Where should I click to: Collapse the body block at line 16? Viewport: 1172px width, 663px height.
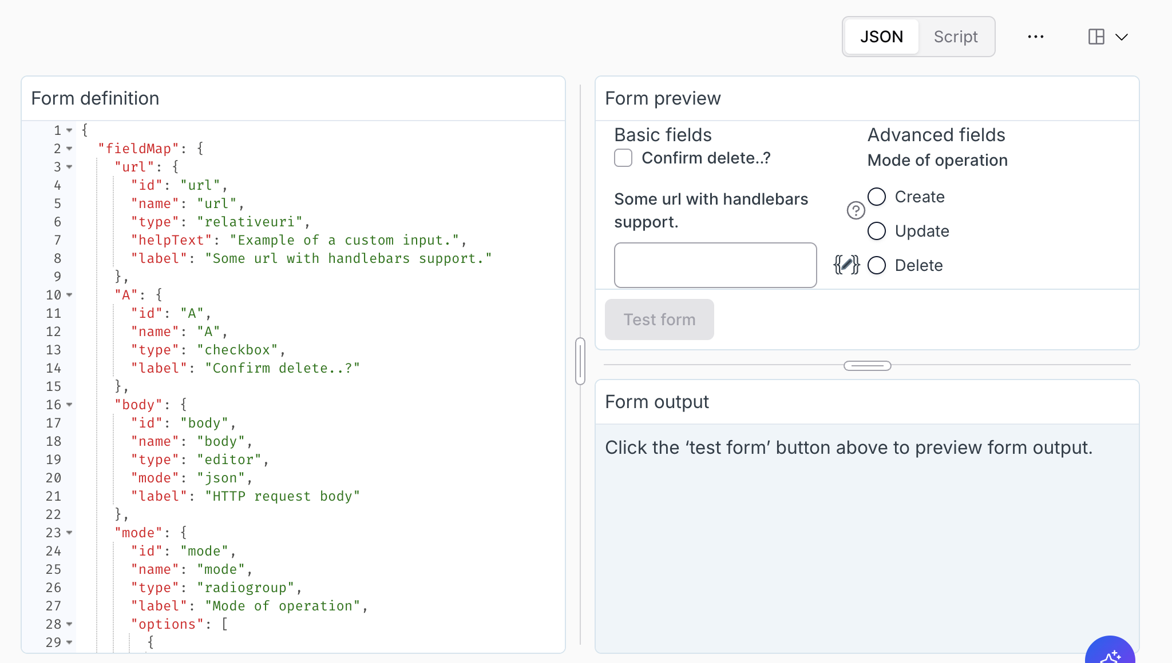(69, 405)
